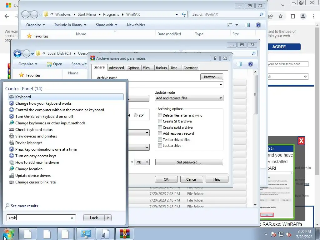Open Update mode dropdown
Viewport: 320px width, 240px height.
(189, 98)
